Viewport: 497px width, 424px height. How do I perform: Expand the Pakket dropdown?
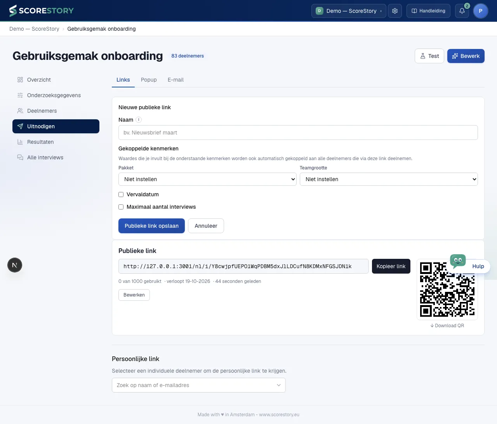pyautogui.click(x=207, y=179)
